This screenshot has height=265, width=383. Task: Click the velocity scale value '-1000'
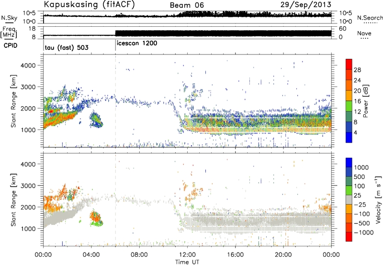pos(363,232)
